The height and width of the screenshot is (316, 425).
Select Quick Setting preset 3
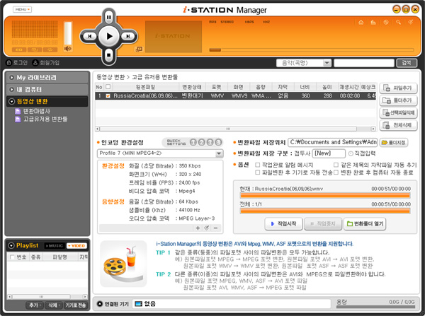pyautogui.click(x=210, y=142)
